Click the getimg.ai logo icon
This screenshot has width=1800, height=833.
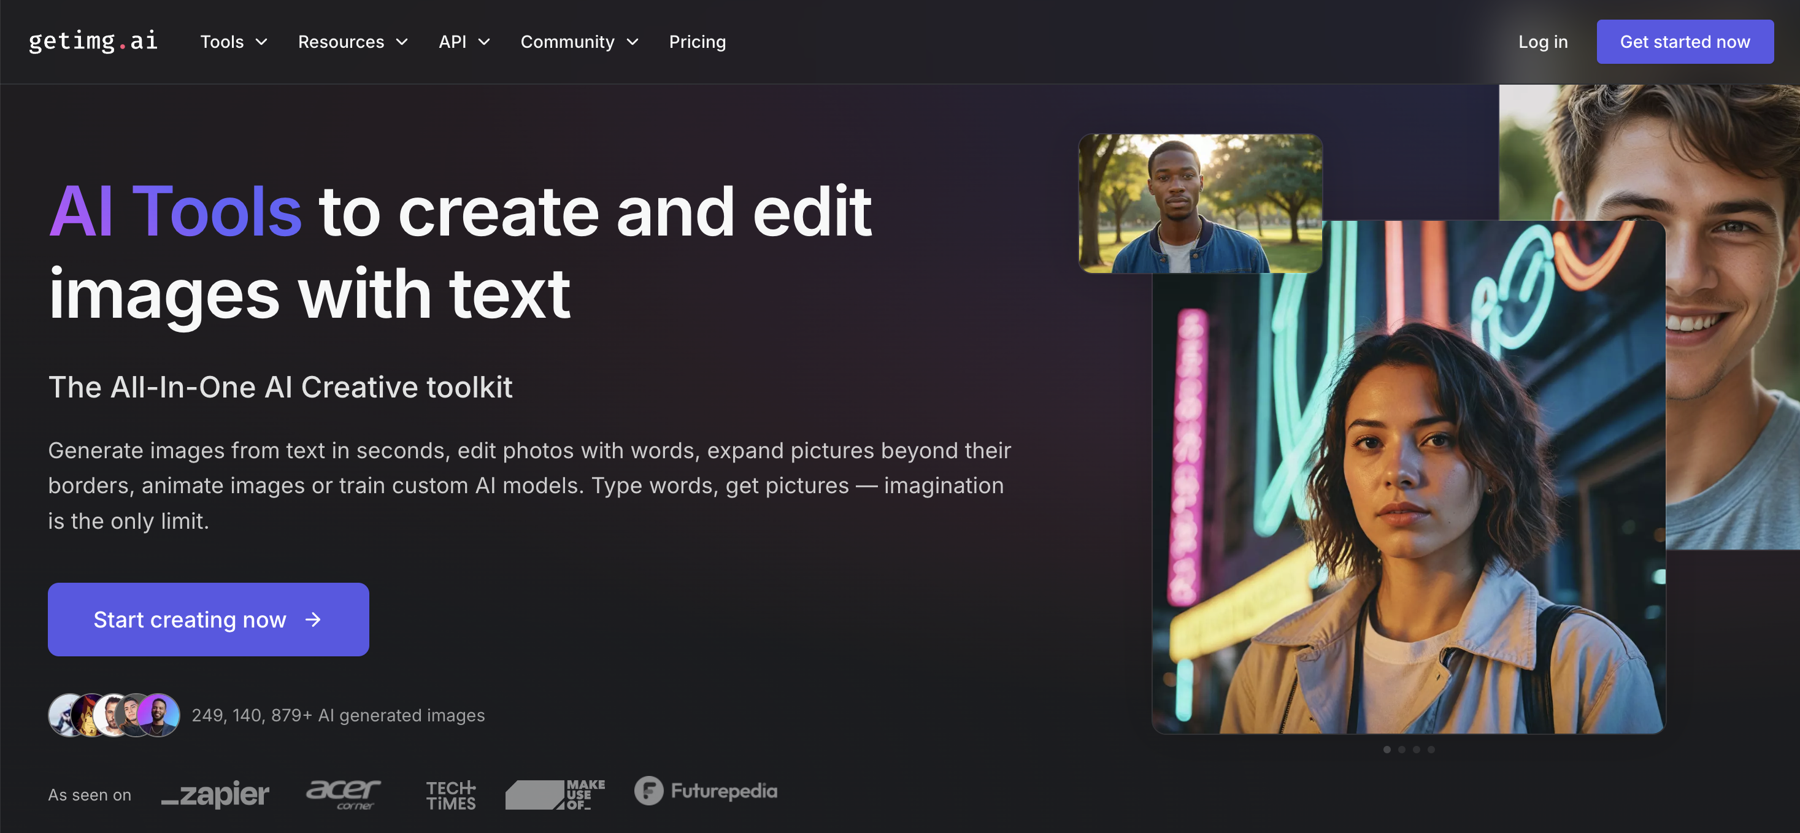[x=93, y=41]
